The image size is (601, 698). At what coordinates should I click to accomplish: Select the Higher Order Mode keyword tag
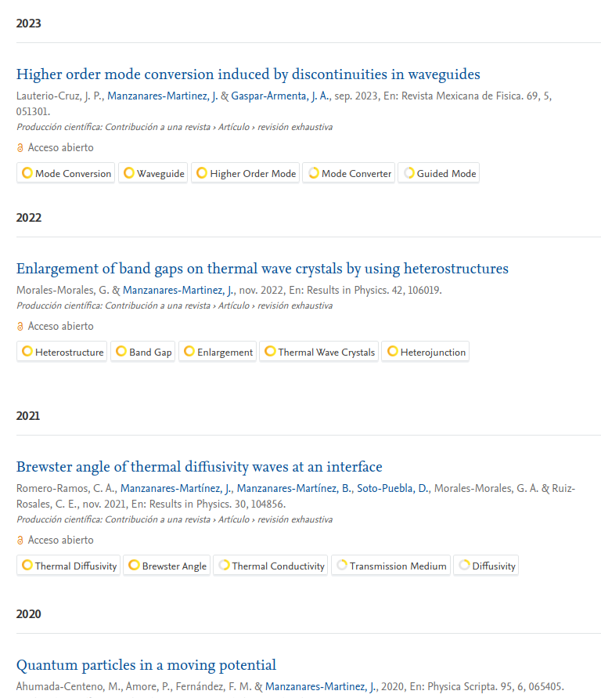pos(247,173)
